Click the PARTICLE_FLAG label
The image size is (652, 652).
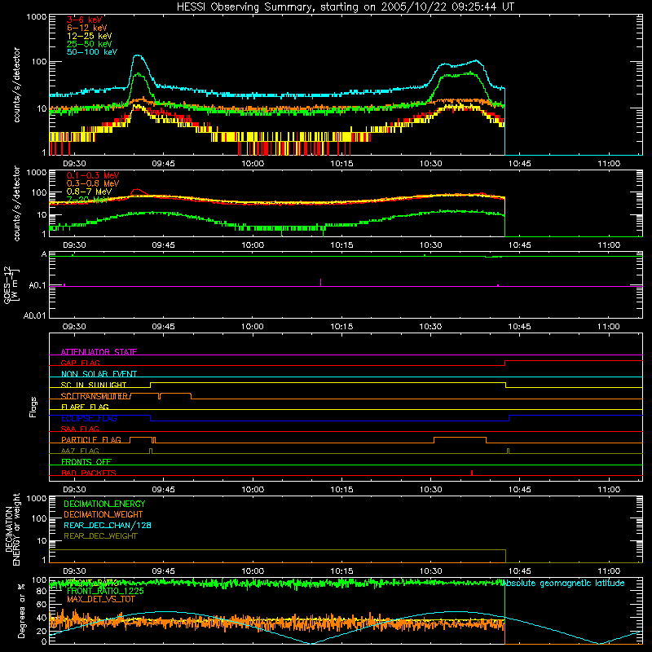91,440
